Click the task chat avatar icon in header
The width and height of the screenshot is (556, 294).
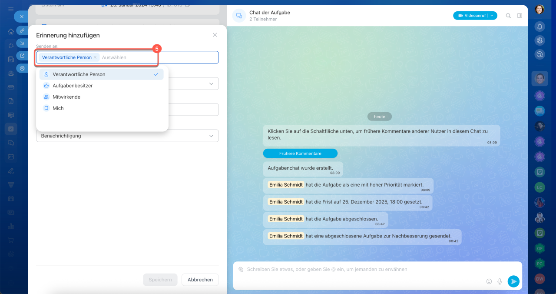click(x=239, y=16)
